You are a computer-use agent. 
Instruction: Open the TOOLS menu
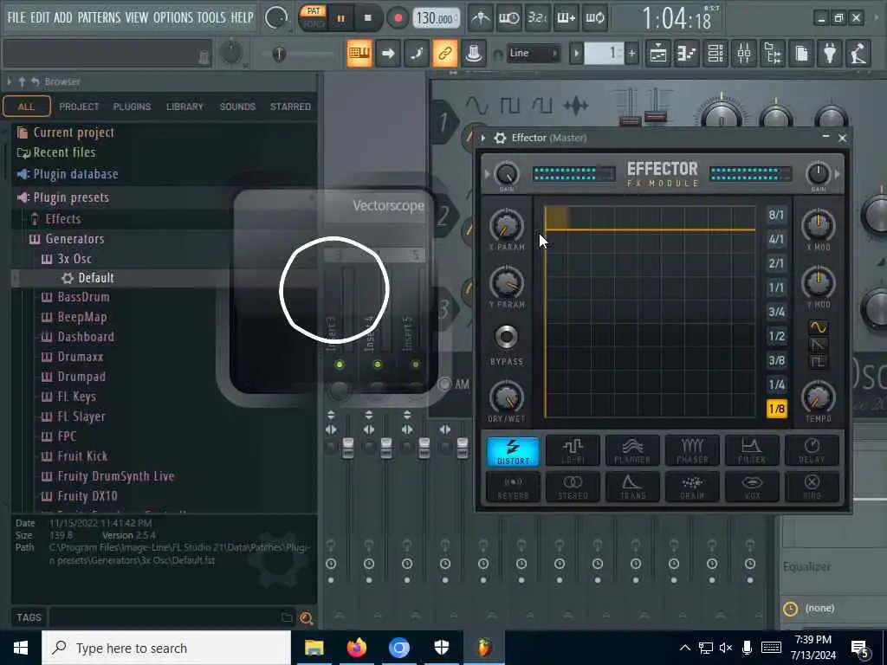click(211, 17)
